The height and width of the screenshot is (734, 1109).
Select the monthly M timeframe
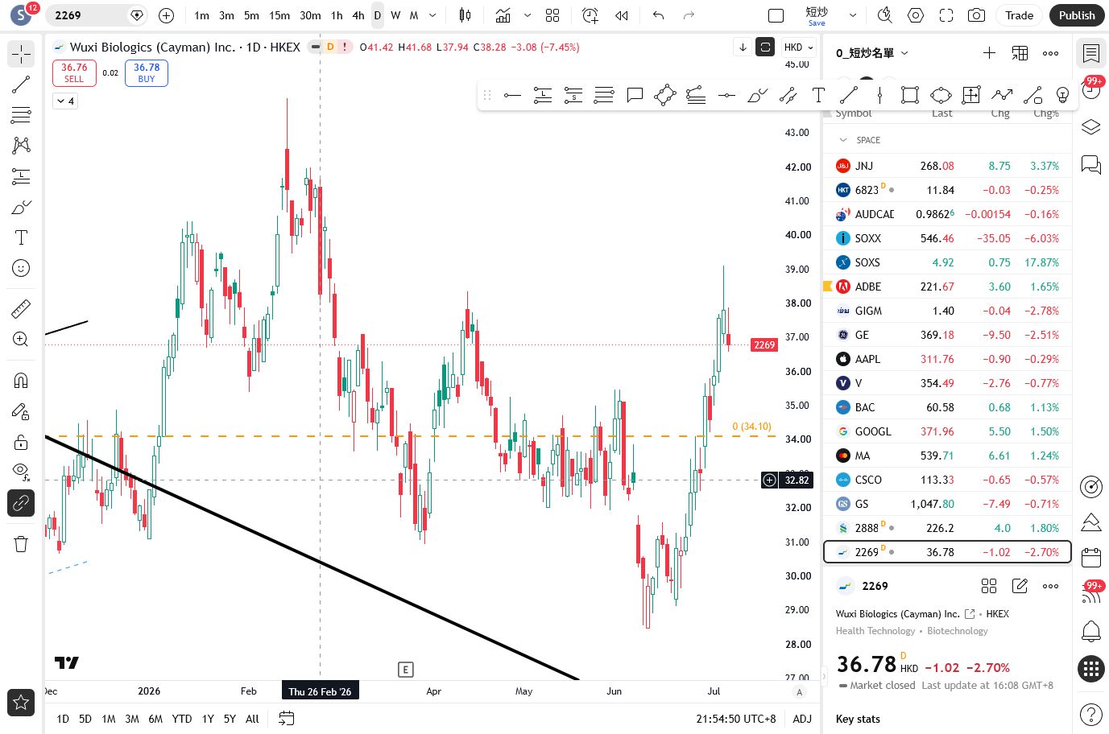tap(414, 15)
